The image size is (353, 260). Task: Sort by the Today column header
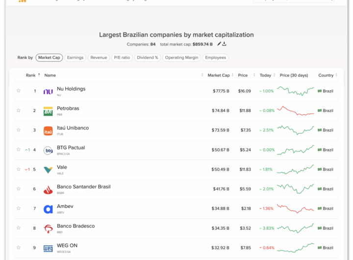click(x=265, y=75)
